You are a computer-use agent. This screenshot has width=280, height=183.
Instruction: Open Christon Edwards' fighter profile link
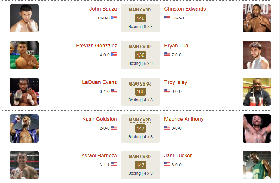point(185,9)
